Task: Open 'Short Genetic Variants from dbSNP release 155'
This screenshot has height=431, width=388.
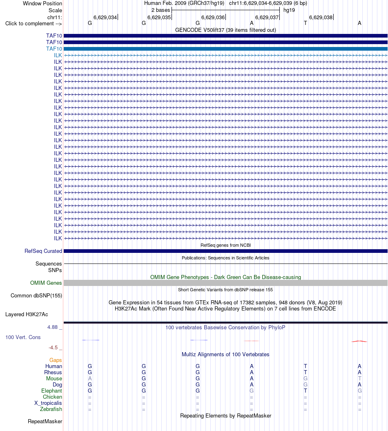Action: 225,290
